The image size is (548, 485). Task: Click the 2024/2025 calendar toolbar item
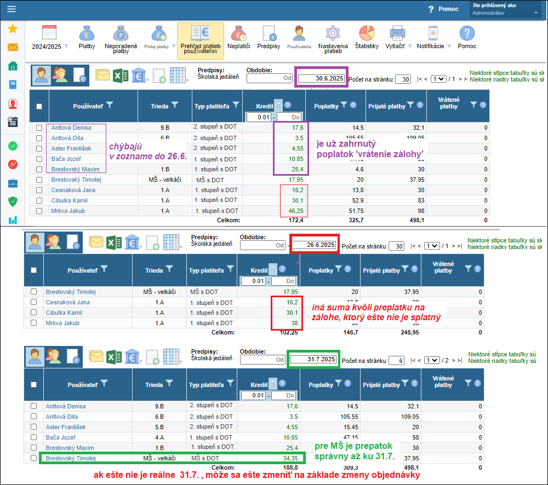[47, 37]
